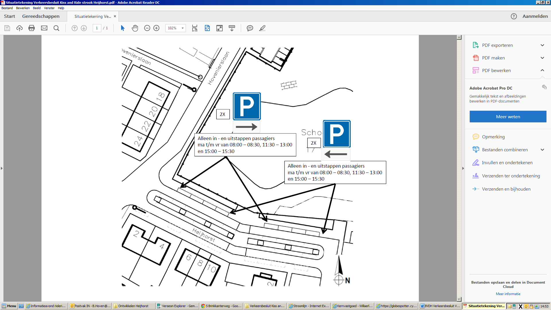Click the Send file by email icon
Screen dimensions: 551x310
(44, 28)
